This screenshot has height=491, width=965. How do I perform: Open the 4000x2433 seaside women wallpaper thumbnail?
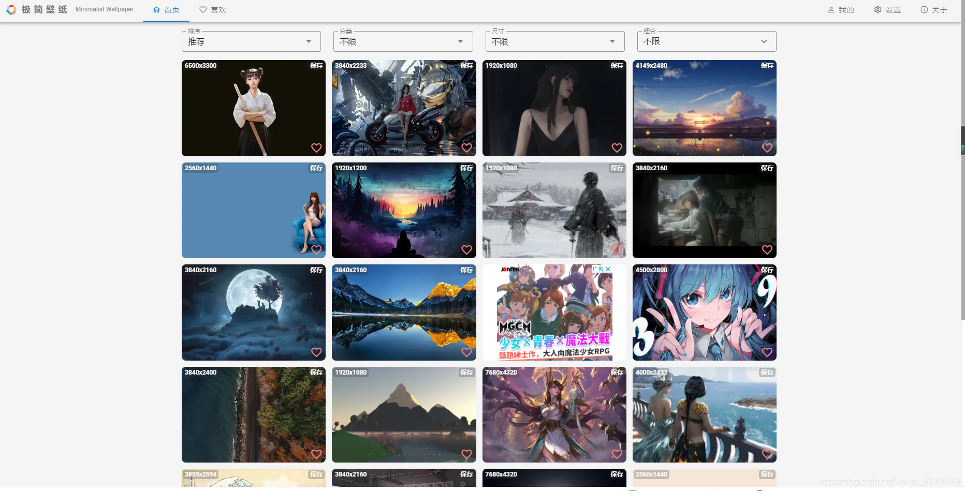(705, 415)
